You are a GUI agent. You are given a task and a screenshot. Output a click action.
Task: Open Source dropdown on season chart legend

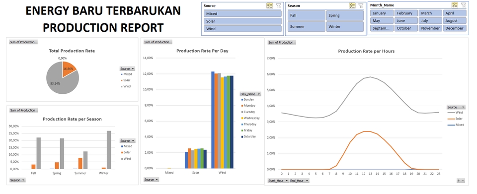coord(128,141)
